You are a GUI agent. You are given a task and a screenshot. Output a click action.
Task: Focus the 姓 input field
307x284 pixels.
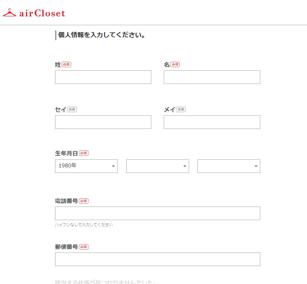point(103,77)
